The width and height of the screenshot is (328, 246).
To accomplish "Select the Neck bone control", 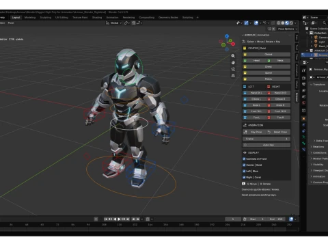I will click(278, 61).
